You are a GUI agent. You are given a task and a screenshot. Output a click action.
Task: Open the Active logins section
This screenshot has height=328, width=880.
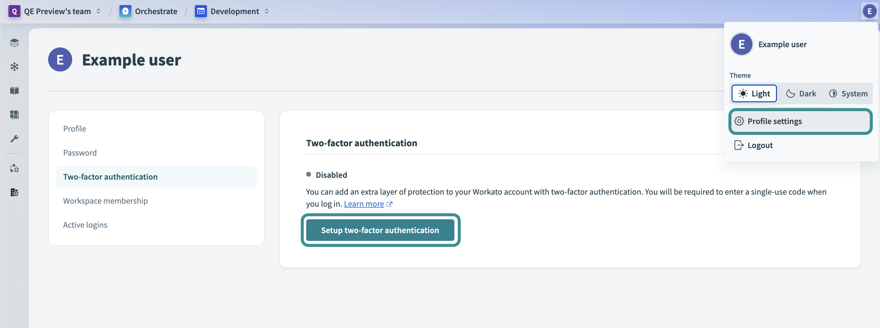85,225
